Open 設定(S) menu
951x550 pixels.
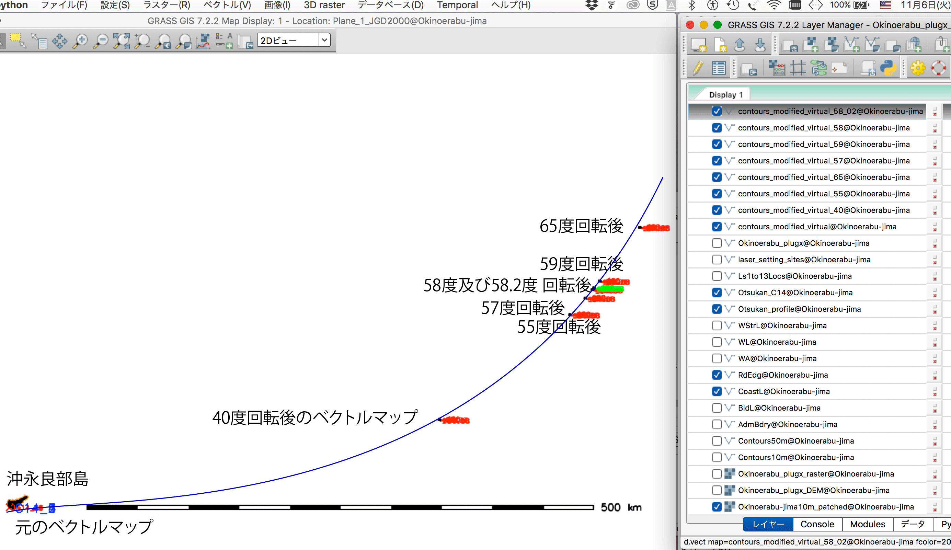click(x=115, y=5)
